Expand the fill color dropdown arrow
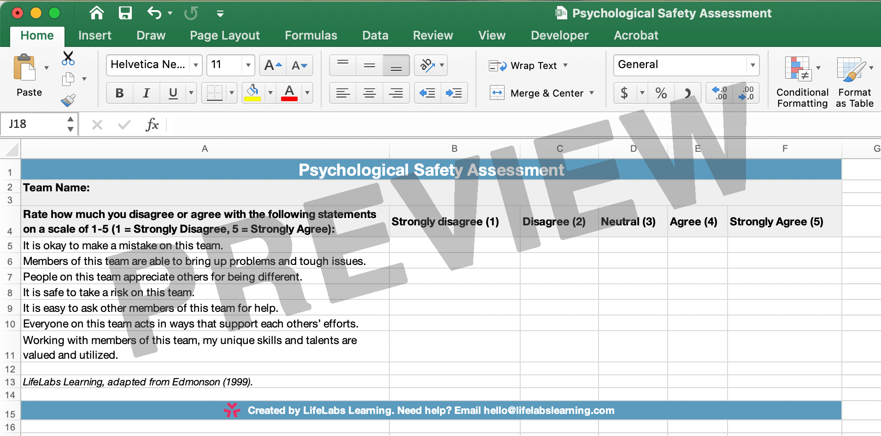The image size is (881, 436). coord(270,92)
